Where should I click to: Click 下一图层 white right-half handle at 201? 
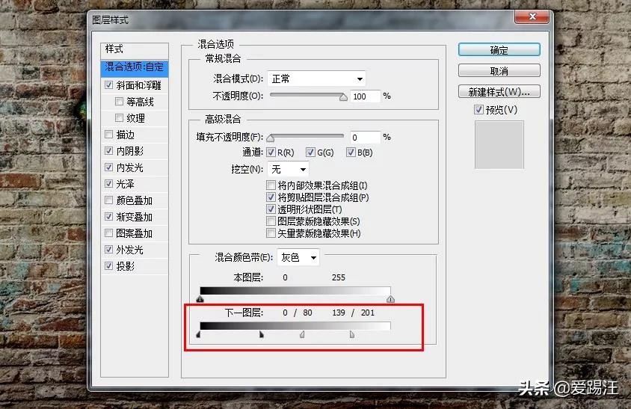(352, 334)
